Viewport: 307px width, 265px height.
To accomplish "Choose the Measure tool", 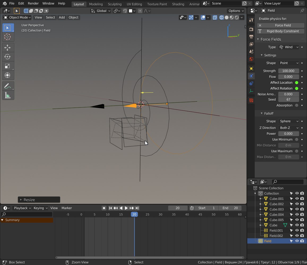I will pos(7,95).
